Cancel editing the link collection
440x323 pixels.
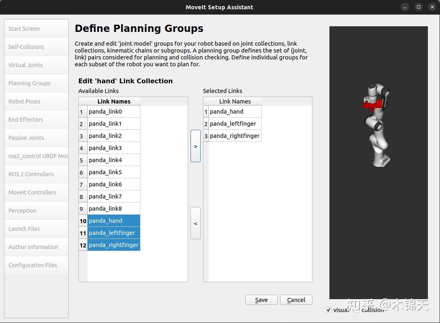(296, 300)
